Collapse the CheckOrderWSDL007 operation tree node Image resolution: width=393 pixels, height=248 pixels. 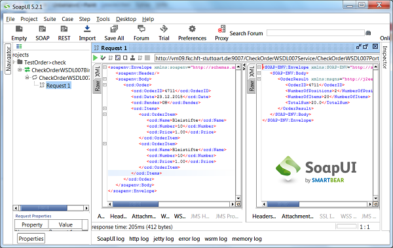click(27, 77)
